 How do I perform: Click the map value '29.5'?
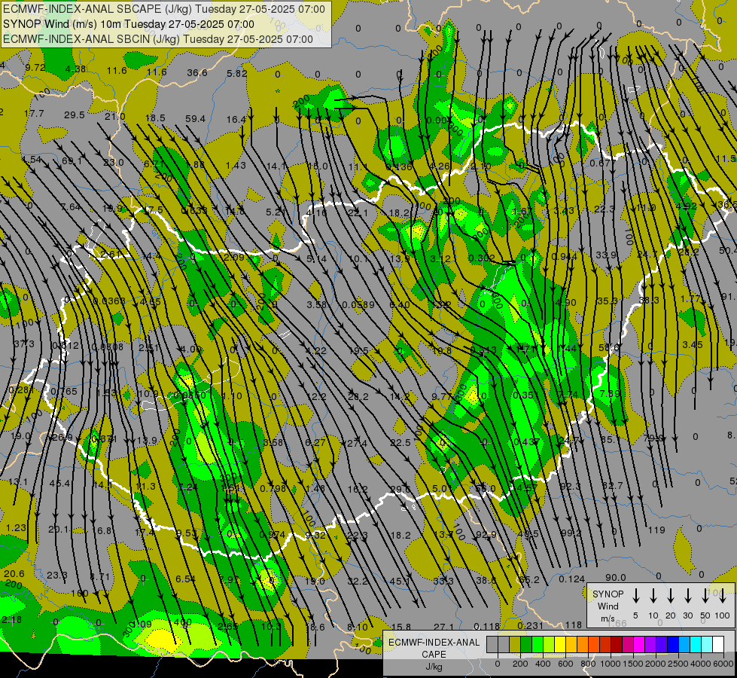pyautogui.click(x=75, y=115)
